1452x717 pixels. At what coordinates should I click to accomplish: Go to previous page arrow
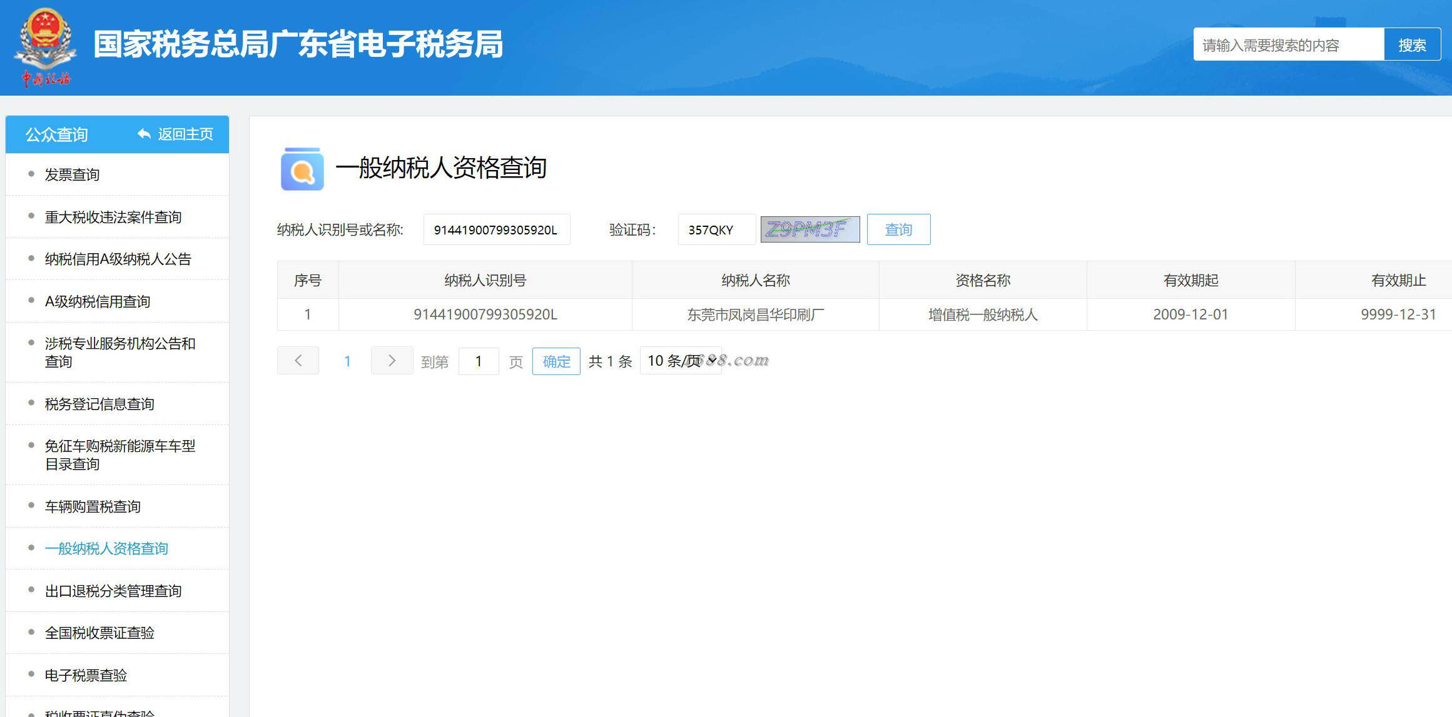tap(298, 361)
